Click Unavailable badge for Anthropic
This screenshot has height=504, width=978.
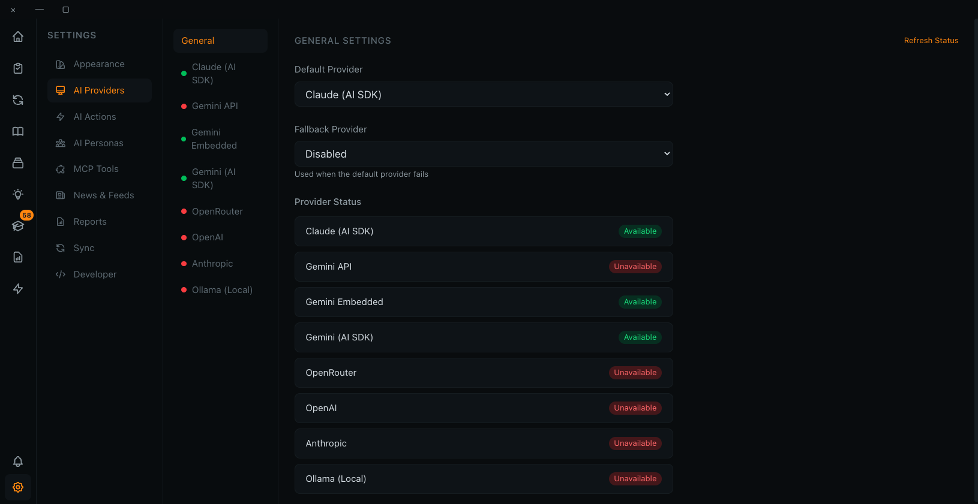pos(635,443)
